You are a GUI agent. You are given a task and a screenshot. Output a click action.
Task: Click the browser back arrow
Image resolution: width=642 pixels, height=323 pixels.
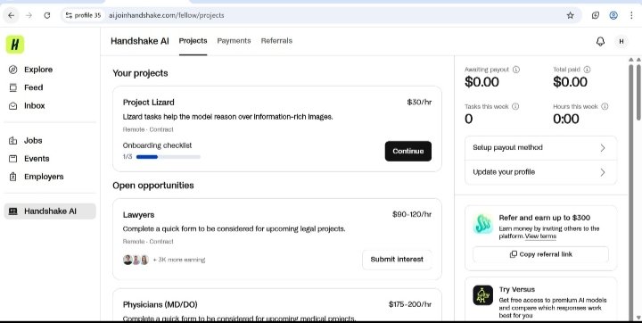coord(11,15)
